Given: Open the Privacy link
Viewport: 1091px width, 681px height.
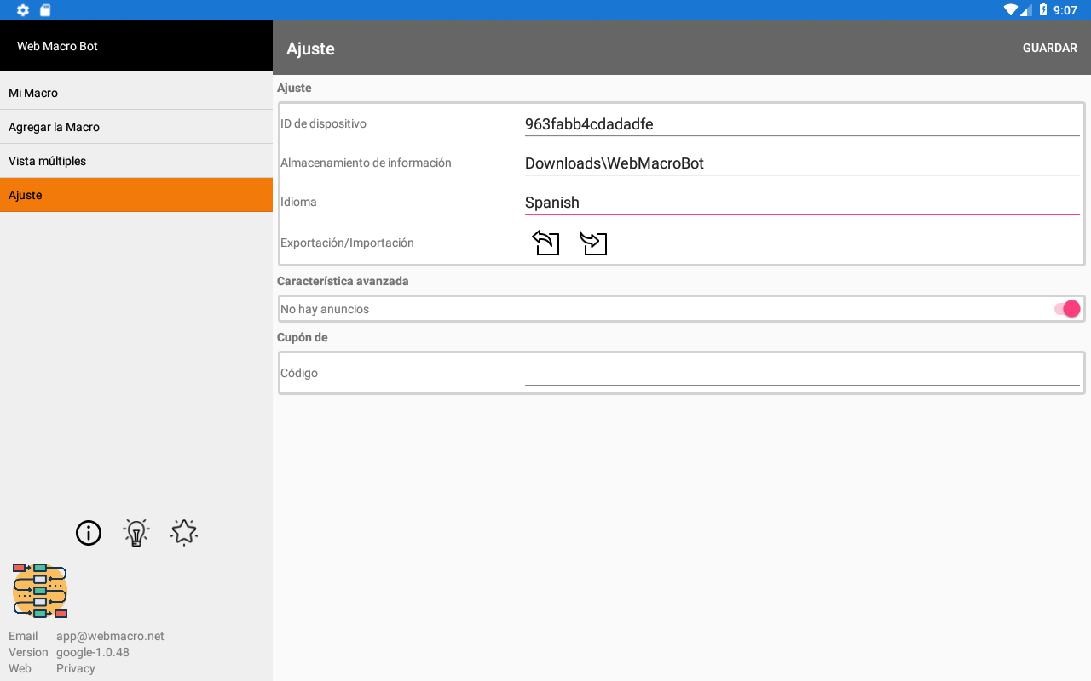Looking at the screenshot, I should pos(76,668).
